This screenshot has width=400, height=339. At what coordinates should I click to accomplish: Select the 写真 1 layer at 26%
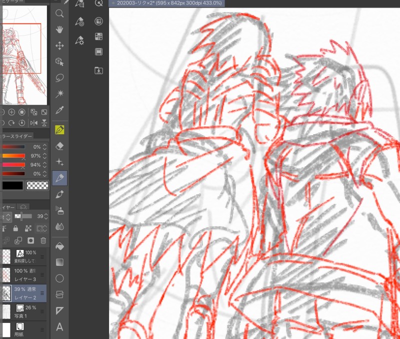23,311
